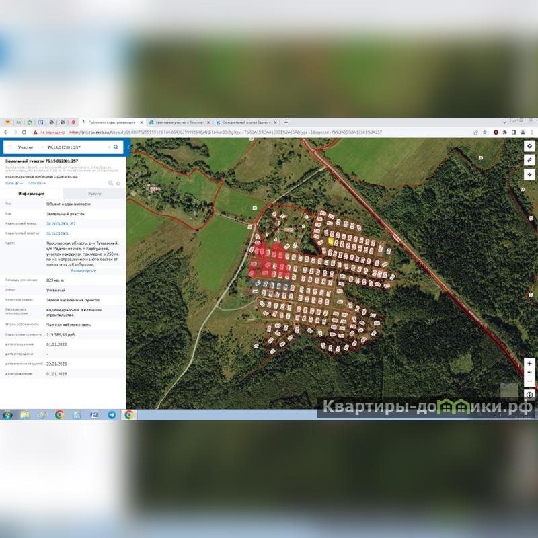Switch to the 'Услуги' tab
Image resolution: width=538 pixels, height=538 pixels.
94,194
